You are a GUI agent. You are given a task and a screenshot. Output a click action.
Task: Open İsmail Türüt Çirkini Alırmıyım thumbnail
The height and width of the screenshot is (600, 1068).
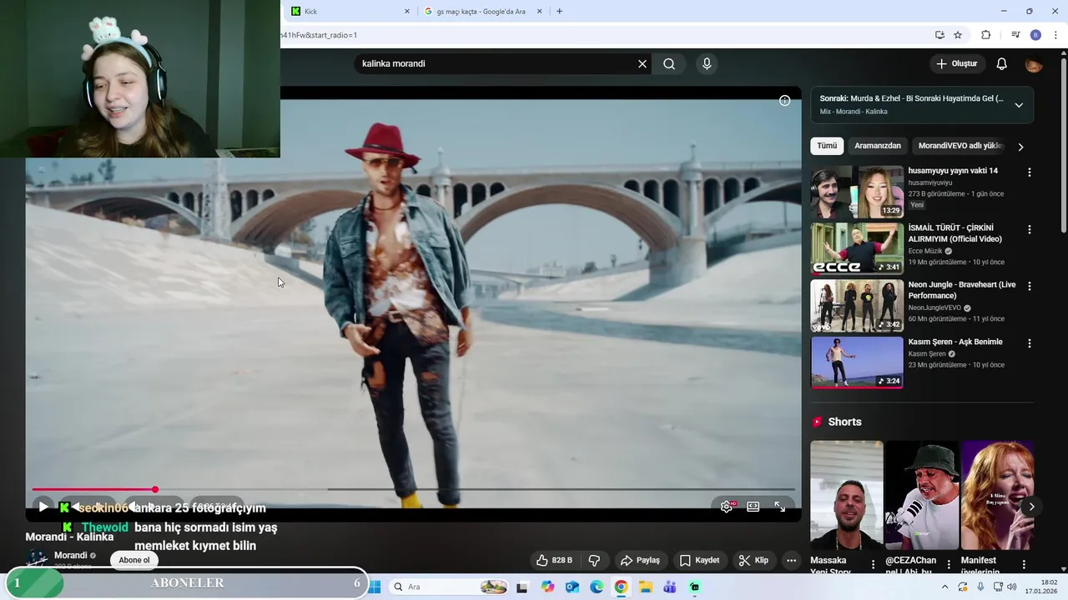[857, 248]
